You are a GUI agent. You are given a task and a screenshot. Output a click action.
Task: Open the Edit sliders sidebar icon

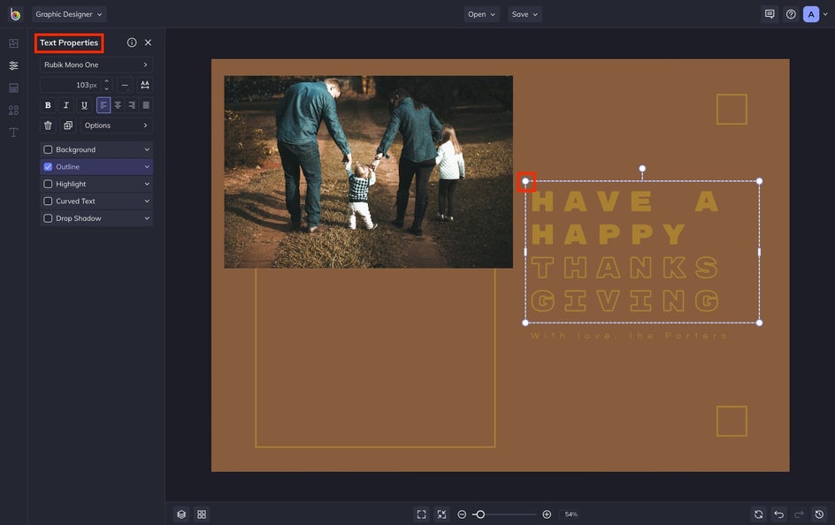[14, 65]
